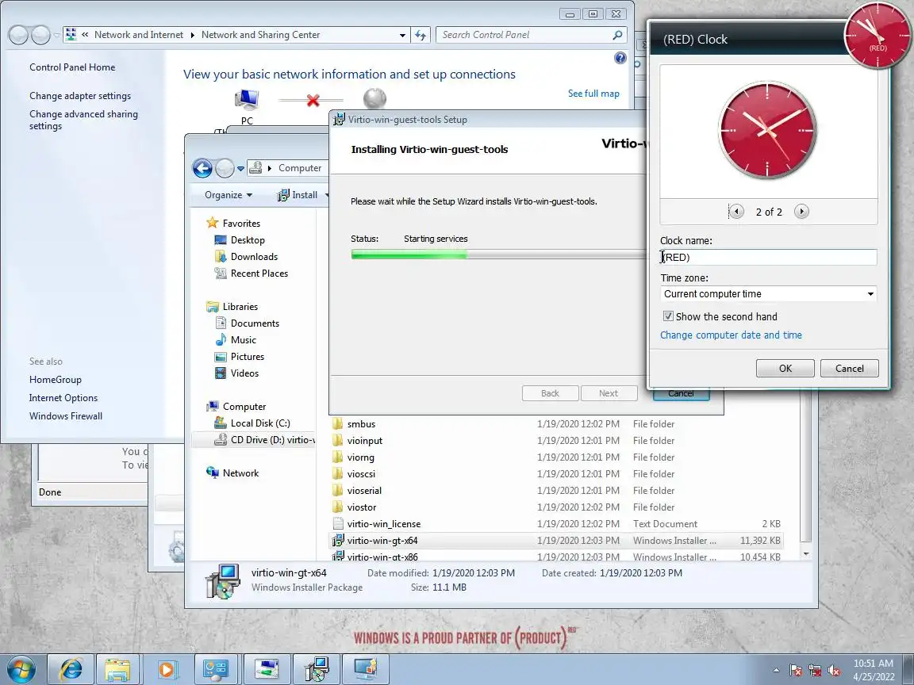Open the HomeGroup link
This screenshot has height=685, width=914.
56,379
